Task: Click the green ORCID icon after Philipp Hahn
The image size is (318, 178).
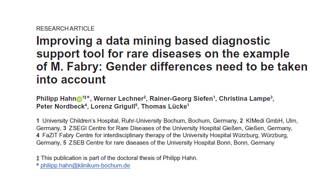Action: [x=79, y=99]
